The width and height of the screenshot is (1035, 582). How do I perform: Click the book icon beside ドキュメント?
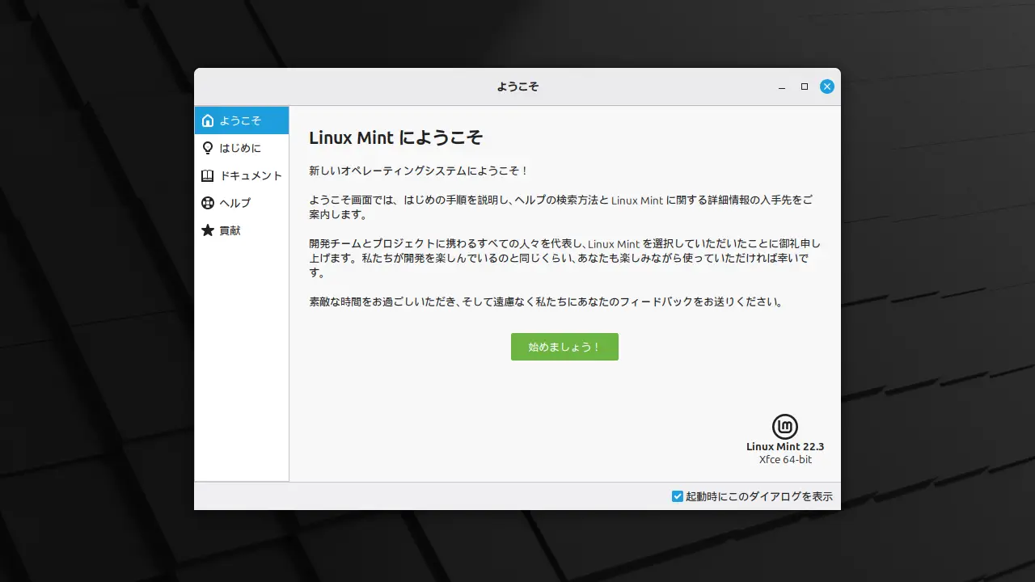pyautogui.click(x=208, y=175)
